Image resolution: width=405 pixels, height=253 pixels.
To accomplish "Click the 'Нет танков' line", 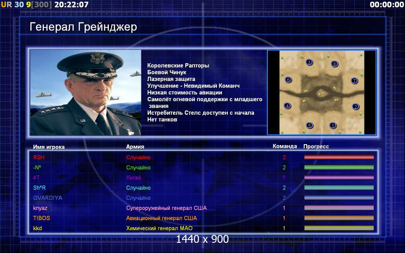I will point(162,119).
